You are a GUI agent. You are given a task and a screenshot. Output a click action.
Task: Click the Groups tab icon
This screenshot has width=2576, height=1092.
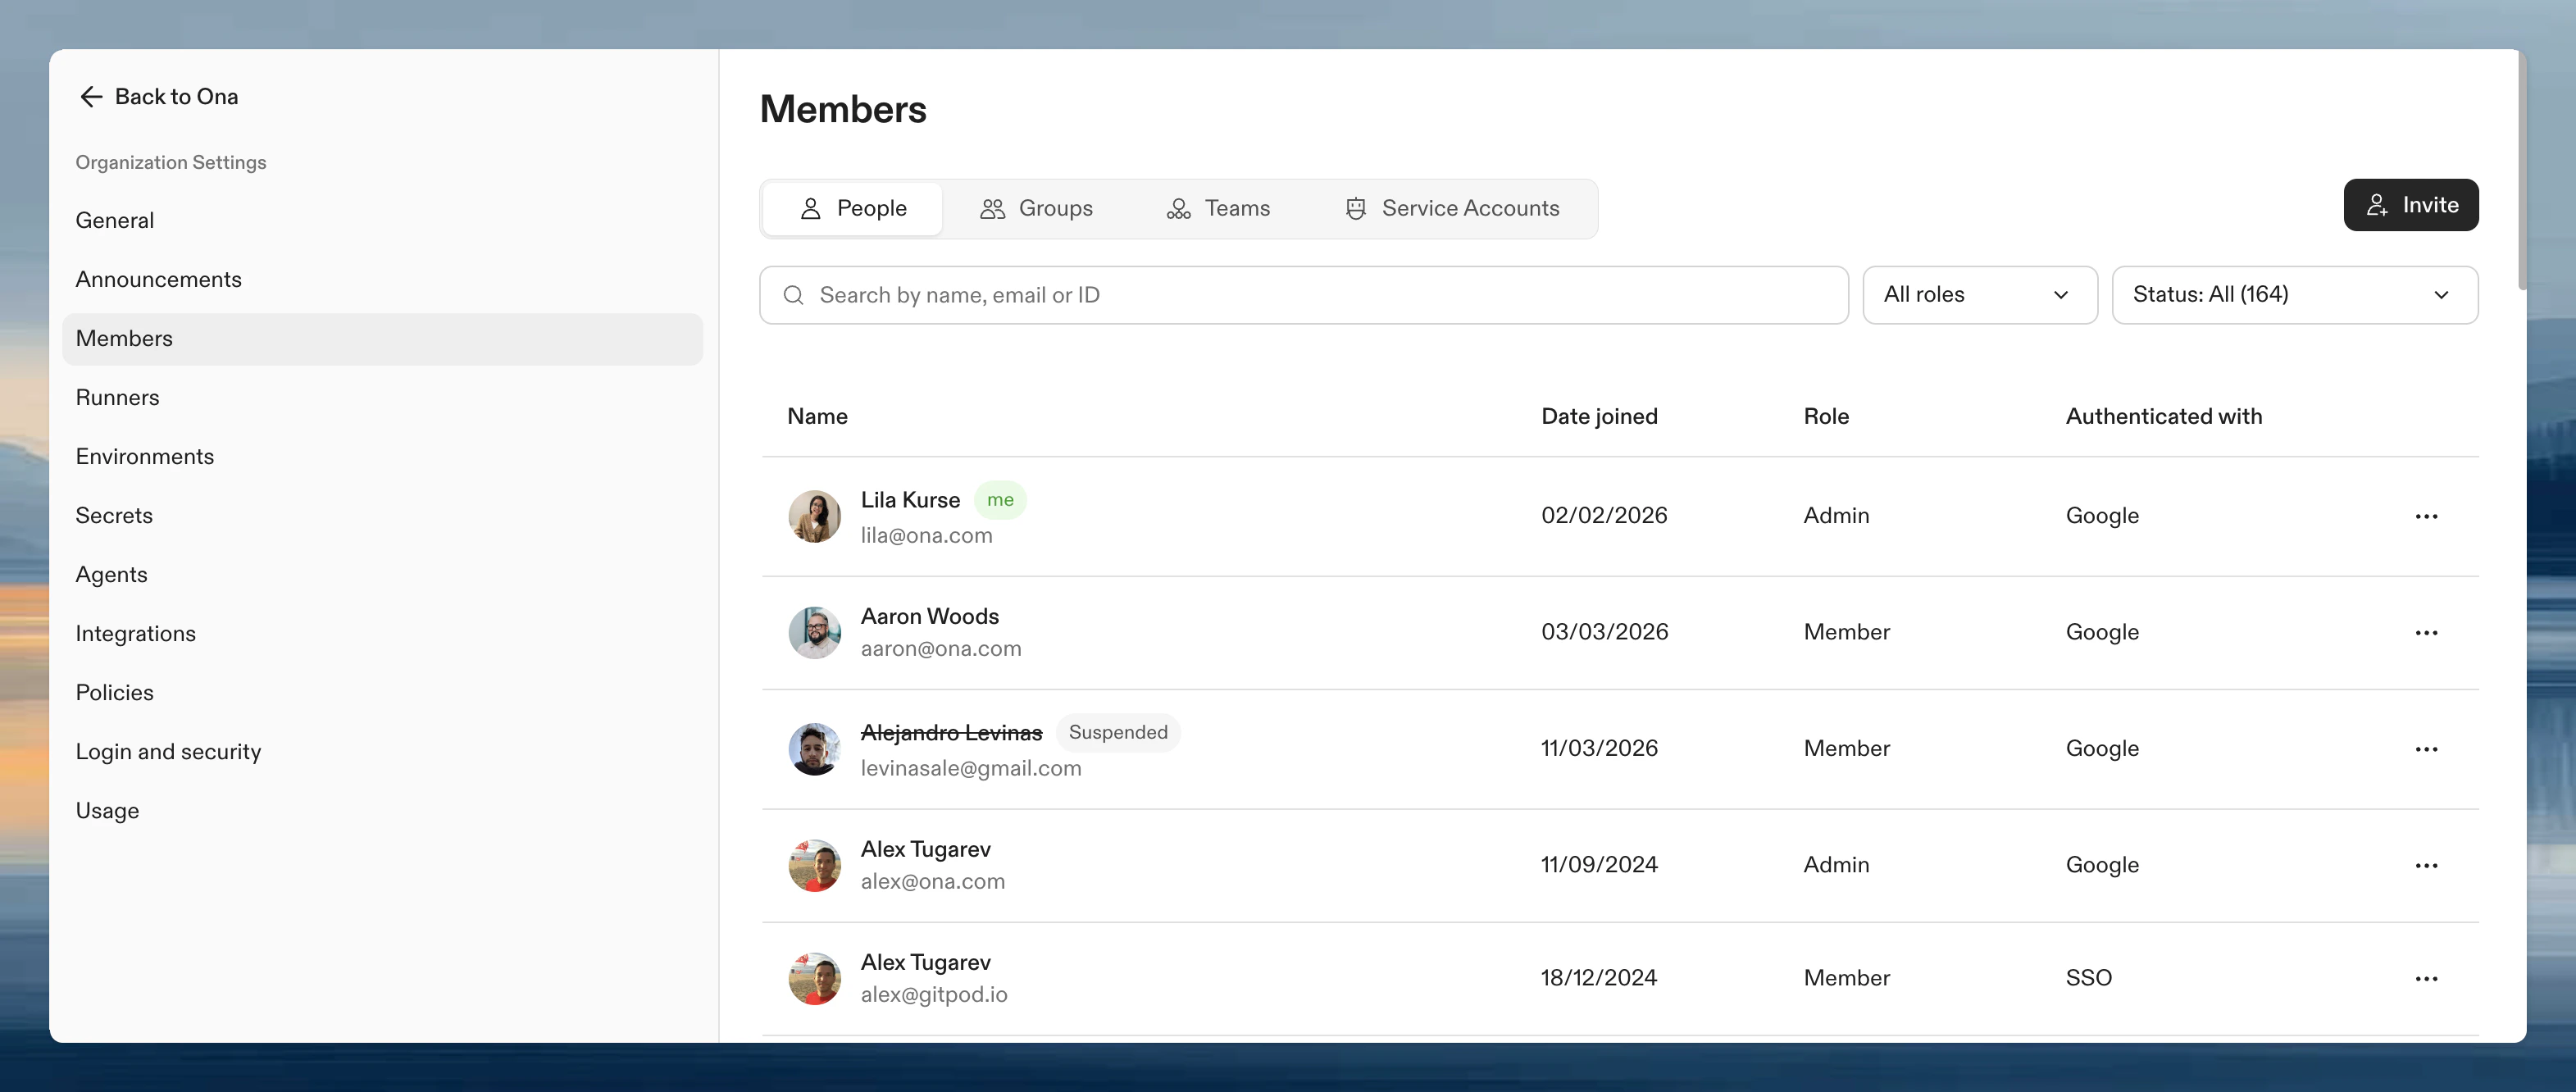[x=992, y=208]
